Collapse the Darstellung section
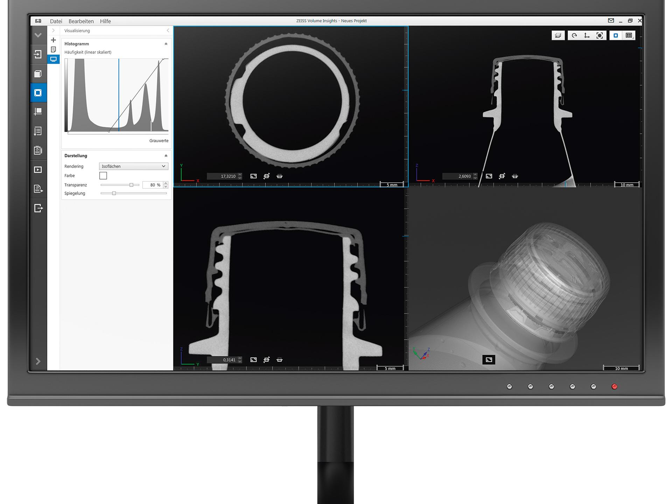Screen dimensions: 672x504 (166, 156)
